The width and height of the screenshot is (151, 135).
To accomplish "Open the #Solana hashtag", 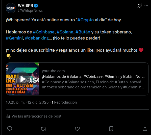I will [x=65, y=32].
